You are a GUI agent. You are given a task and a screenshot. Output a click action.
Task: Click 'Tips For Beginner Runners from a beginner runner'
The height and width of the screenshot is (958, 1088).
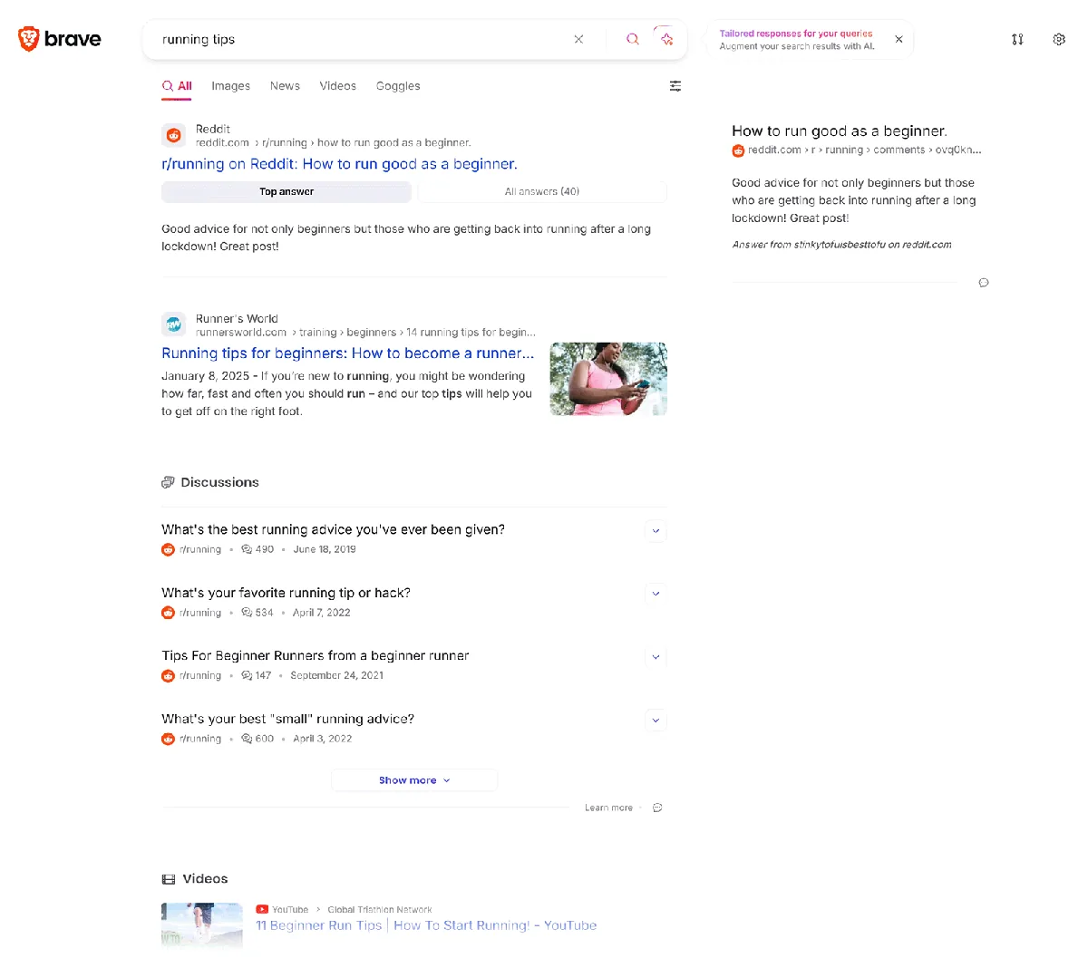(x=316, y=655)
